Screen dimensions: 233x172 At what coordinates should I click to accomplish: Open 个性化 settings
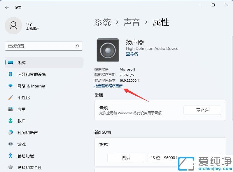44,97
